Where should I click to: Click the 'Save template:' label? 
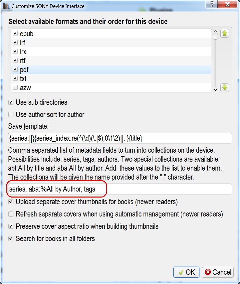(28, 126)
